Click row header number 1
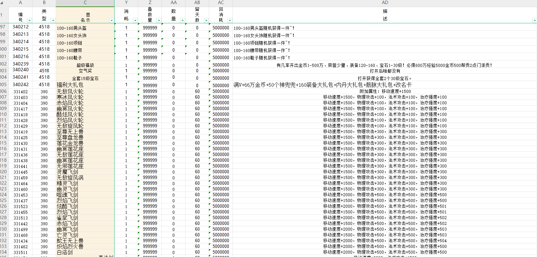This screenshot has height=257, width=537. (2, 15)
